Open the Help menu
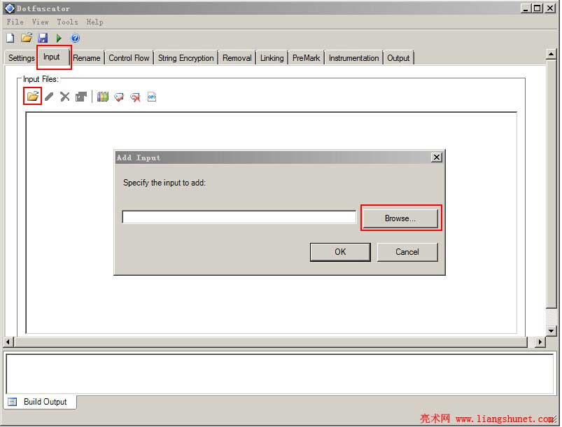 (x=94, y=22)
